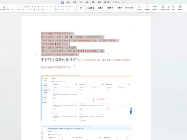
Task: Open the WPS AI tab
Action: [x=116, y=2]
